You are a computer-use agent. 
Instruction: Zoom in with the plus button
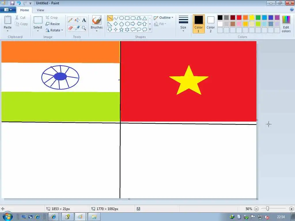point(292,209)
